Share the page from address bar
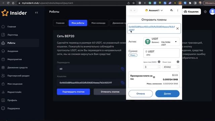Viewport: 215px width, 121px height. tap(128, 3)
